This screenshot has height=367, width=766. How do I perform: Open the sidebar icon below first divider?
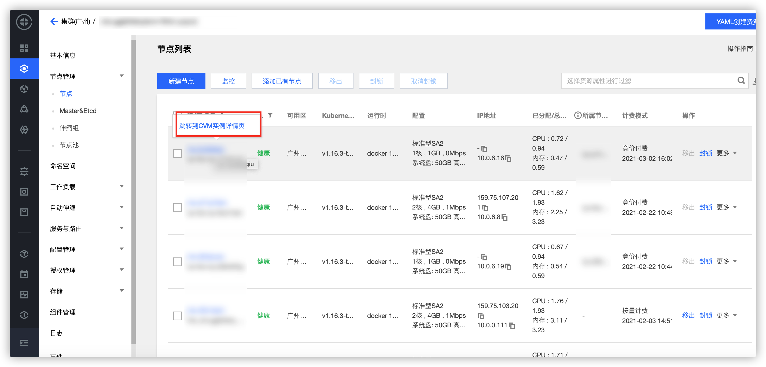point(24,171)
